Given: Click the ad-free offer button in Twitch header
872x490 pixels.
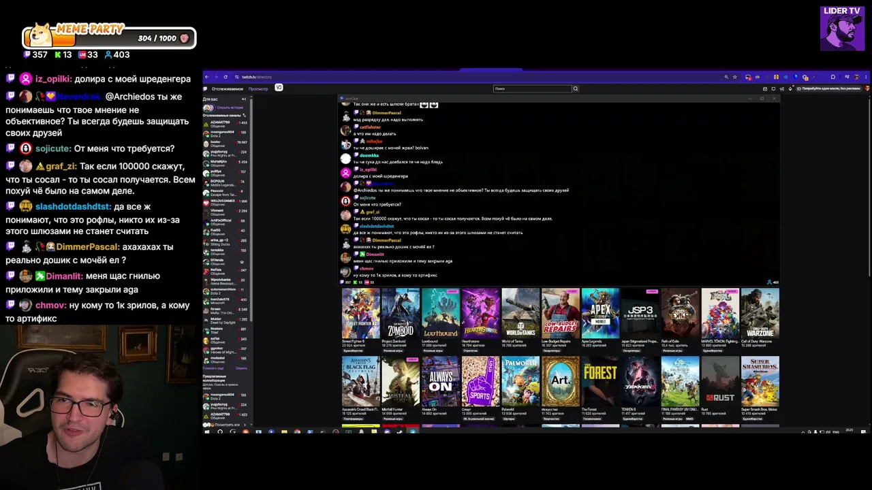Looking at the screenshot, I should [x=830, y=88].
